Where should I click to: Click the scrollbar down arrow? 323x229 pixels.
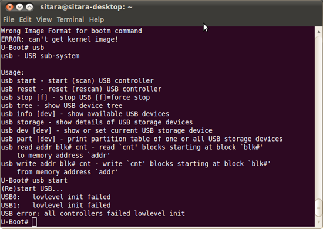[319, 222]
